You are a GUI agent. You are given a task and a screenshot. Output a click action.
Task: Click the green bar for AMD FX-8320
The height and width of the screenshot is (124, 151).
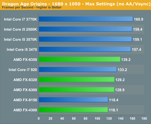[77, 79]
